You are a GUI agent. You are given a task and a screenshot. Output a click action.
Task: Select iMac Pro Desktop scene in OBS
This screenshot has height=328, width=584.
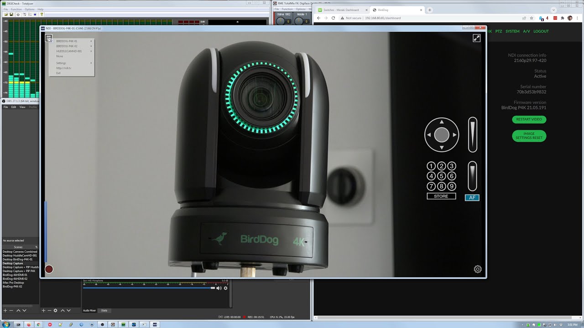(13, 282)
